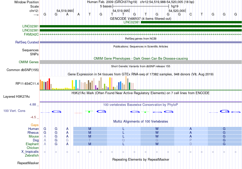
Task: Open the H3K27Ac Mark ENCODE title
Action: tap(141, 93)
